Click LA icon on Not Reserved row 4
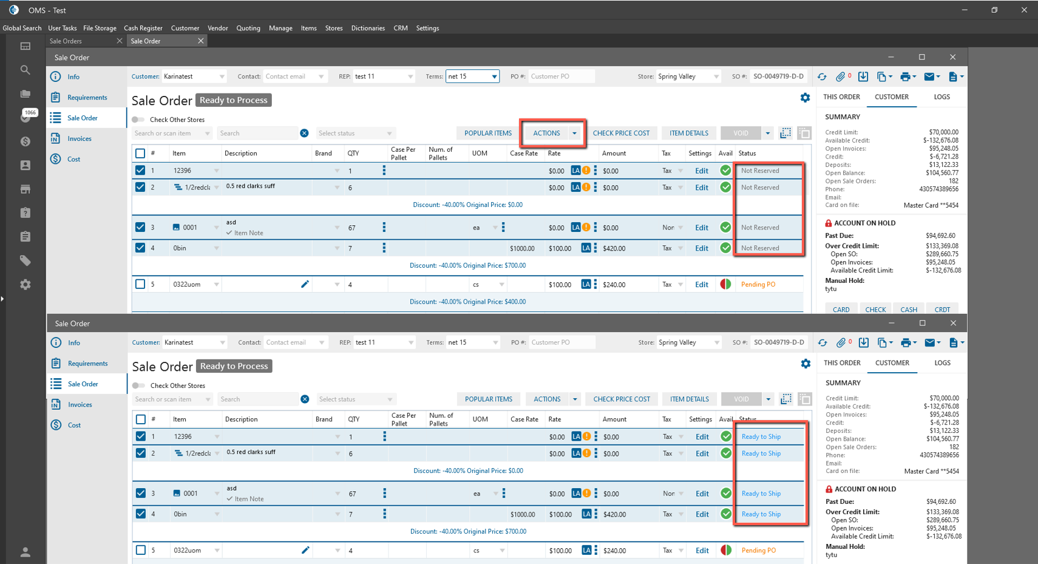Screen dimensions: 1038x564 coord(586,248)
